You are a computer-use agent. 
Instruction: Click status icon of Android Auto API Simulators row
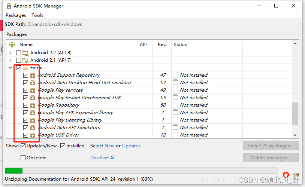(x=175, y=127)
